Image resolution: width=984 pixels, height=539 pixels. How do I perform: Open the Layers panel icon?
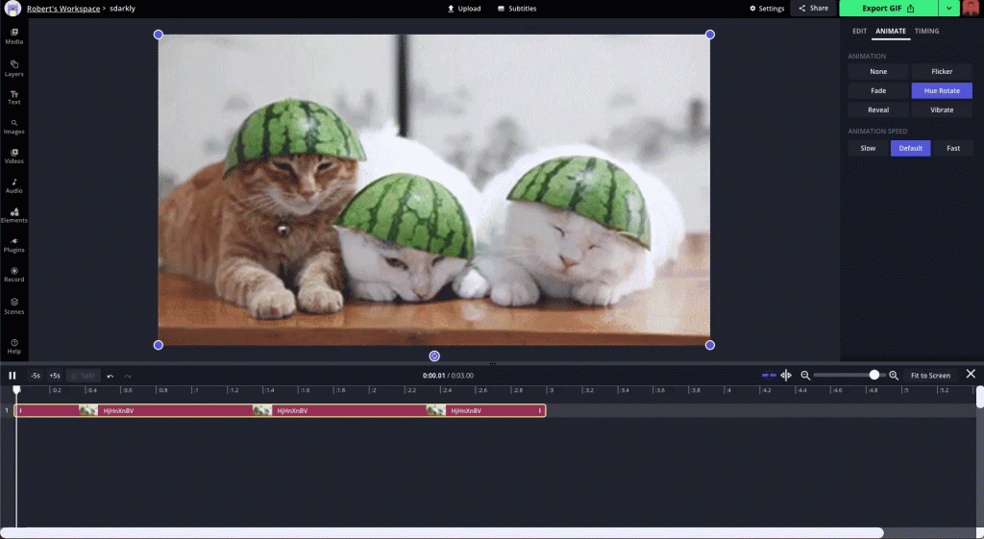(14, 67)
